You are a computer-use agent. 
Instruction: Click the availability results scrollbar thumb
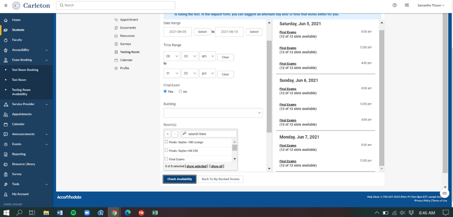[x=382, y=97]
